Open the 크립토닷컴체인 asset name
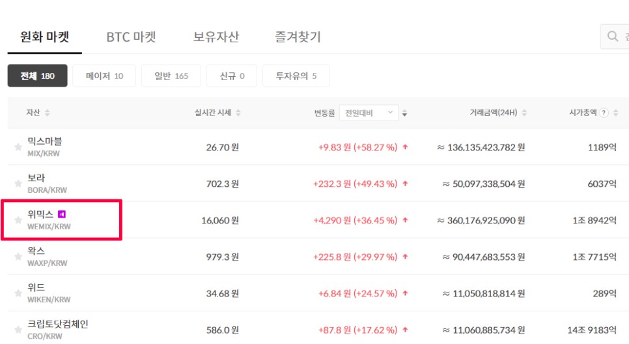 58,324
